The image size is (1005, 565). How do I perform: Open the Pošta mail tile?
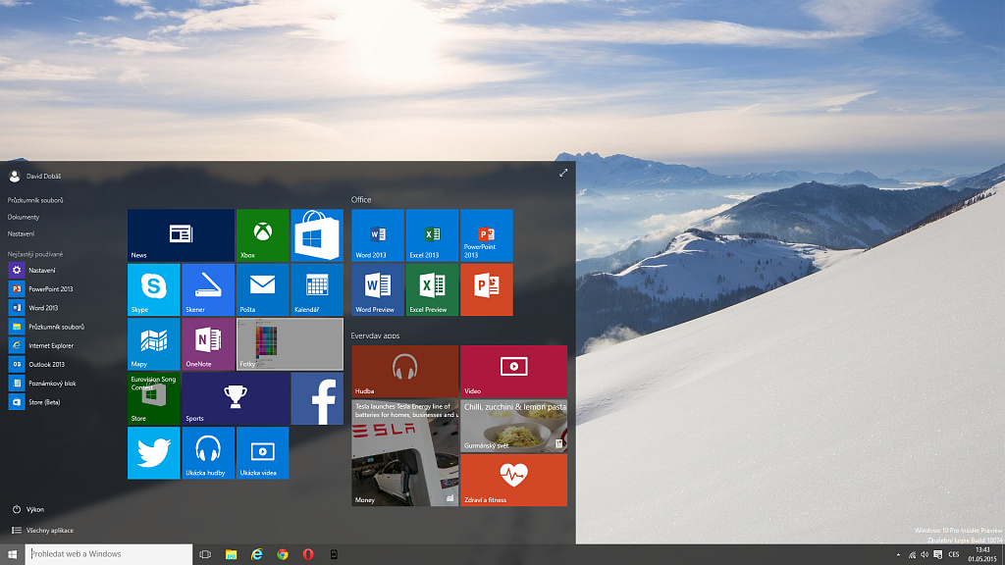coord(262,289)
